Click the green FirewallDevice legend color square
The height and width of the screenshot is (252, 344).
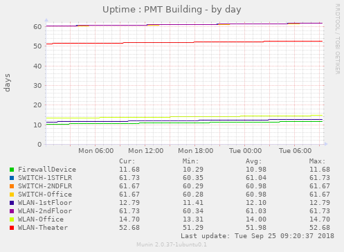[x=12, y=170]
